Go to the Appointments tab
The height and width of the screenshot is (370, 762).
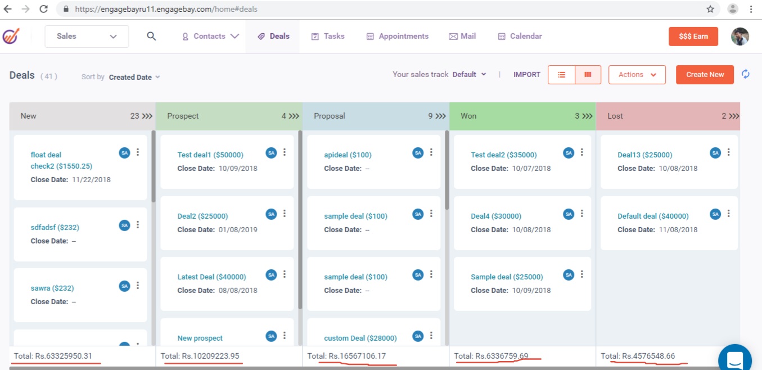point(398,36)
